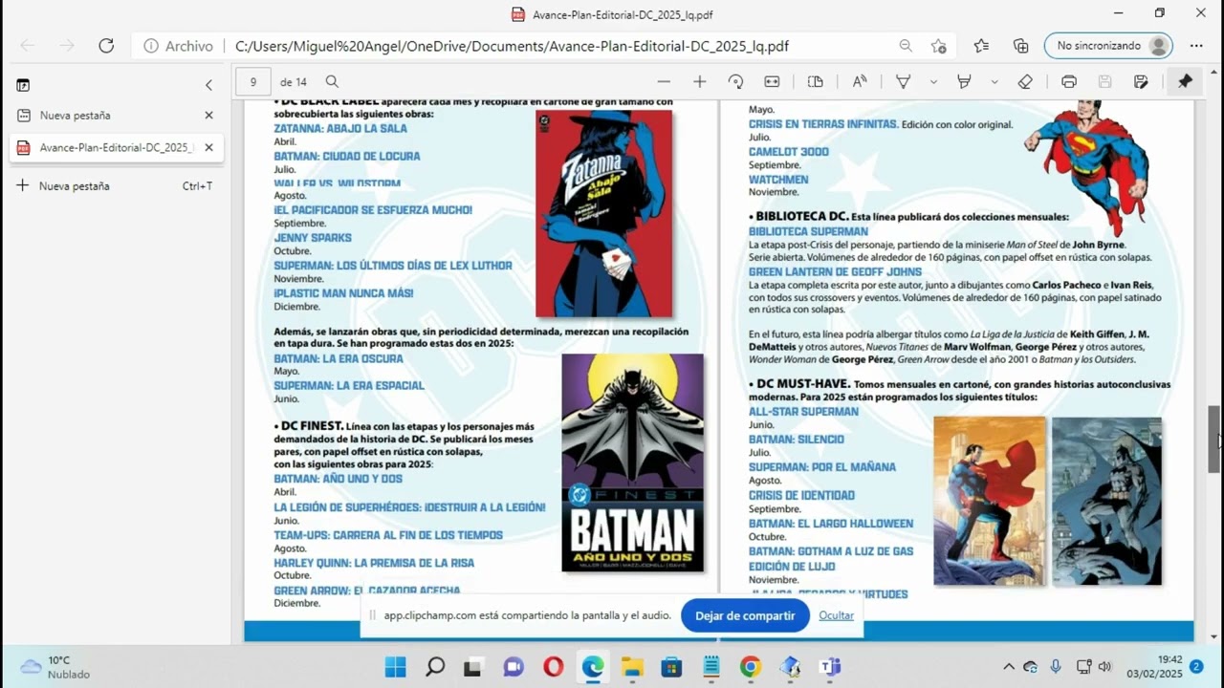1224x688 pixels.
Task: Open a new tab with Nueva pestaña button
Action: point(115,186)
